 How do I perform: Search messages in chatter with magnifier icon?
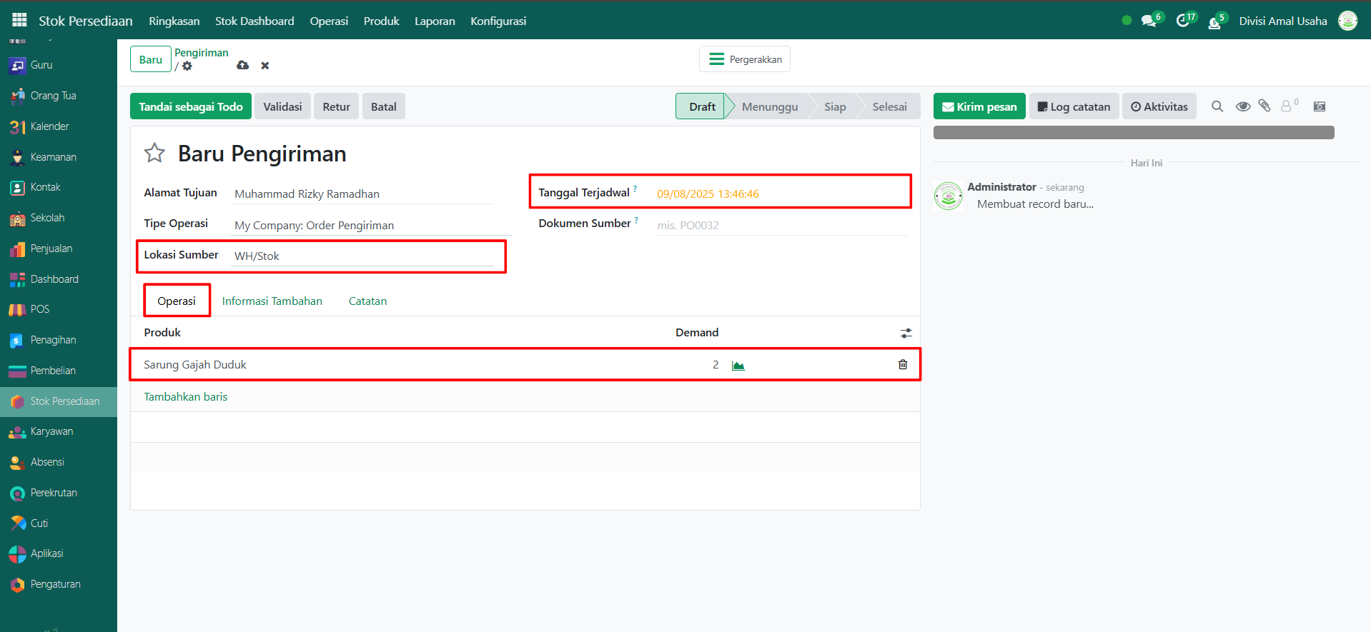(x=1217, y=106)
